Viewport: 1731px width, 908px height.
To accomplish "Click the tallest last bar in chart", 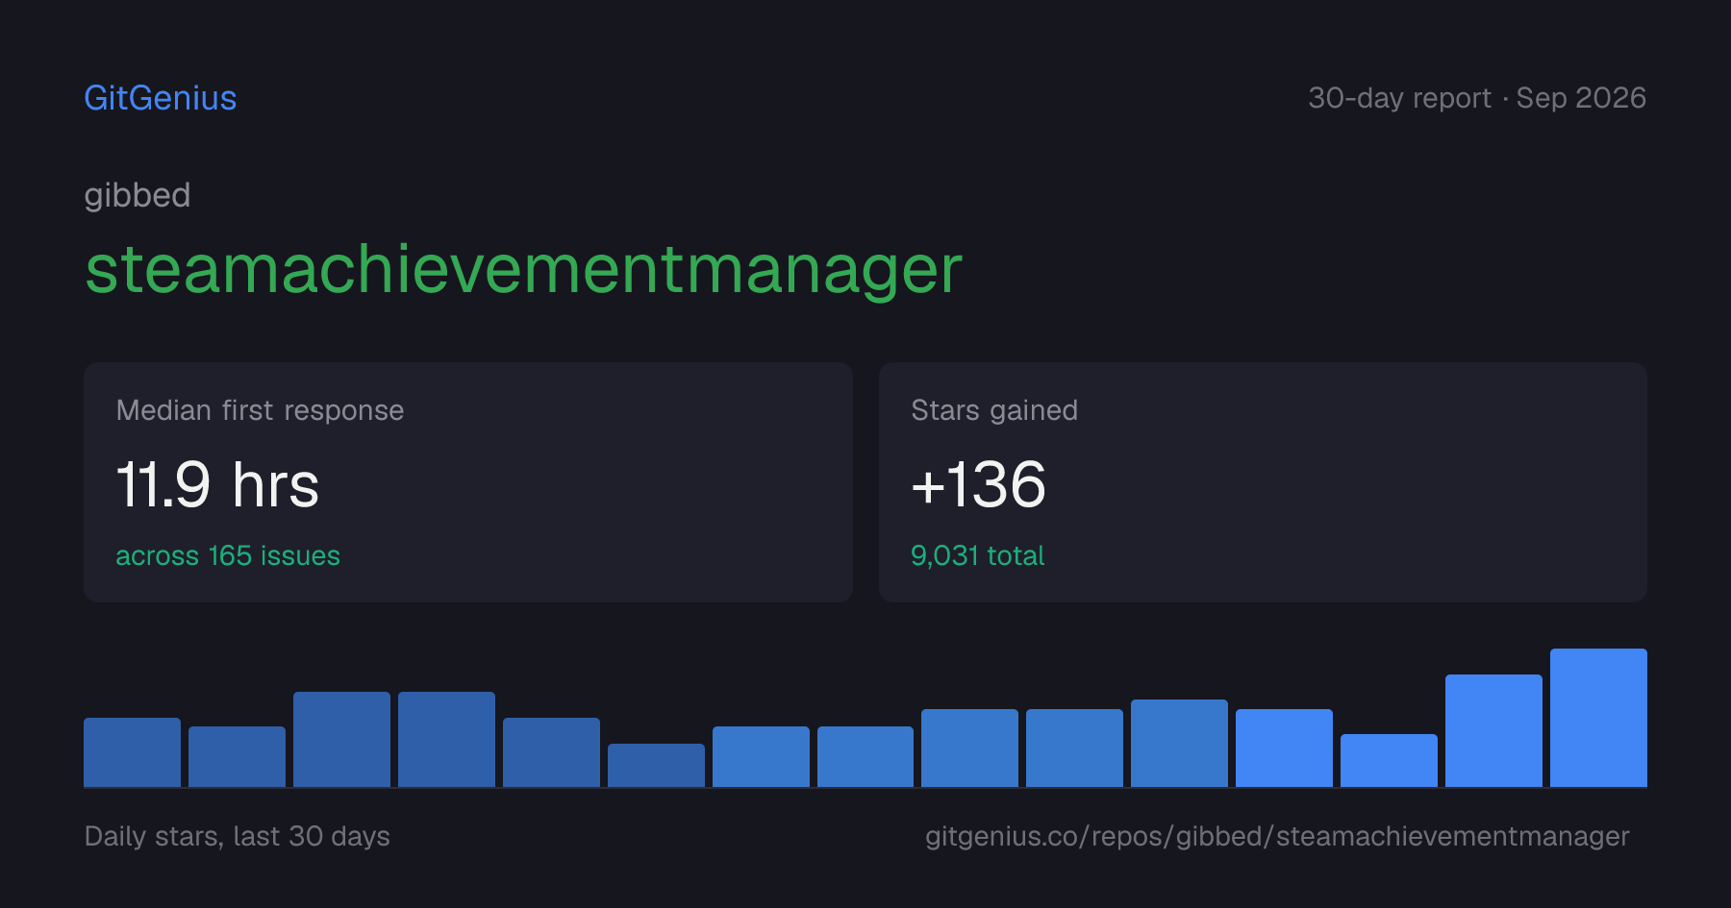I will (x=1598, y=718).
